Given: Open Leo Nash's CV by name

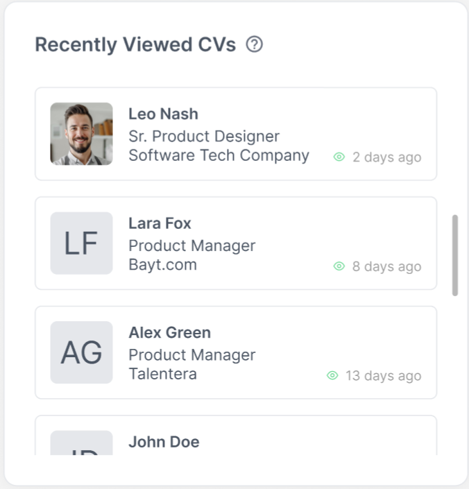Looking at the screenshot, I should click(163, 114).
